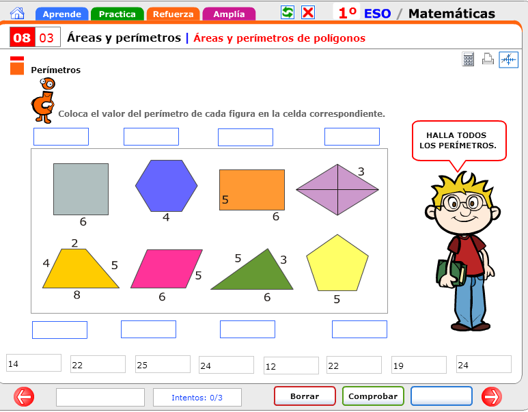Screen dimensions: 528x412
Task: Click the red X close icon
Action: pos(308,12)
